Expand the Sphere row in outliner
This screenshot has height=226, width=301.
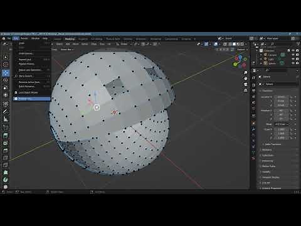(x=261, y=63)
